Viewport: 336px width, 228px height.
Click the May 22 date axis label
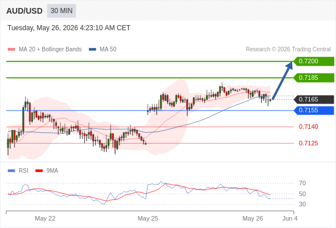[x=45, y=218]
